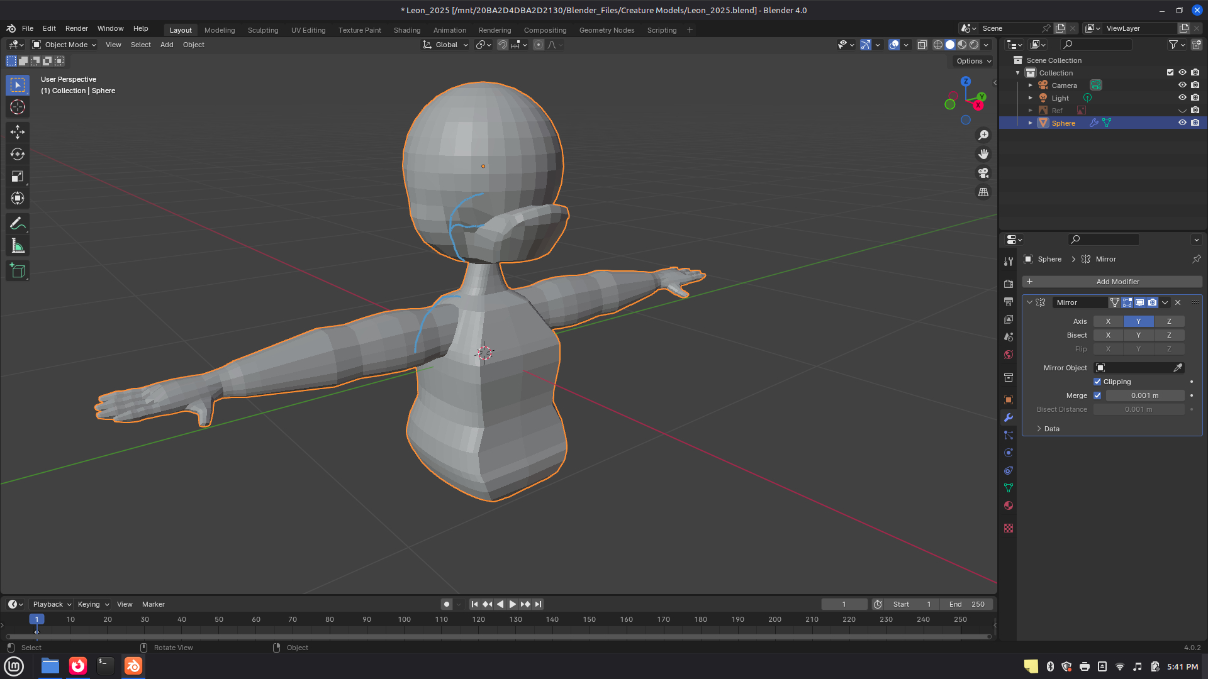1208x679 pixels.
Task: Open the Object Mode dropdown
Action: (x=65, y=45)
